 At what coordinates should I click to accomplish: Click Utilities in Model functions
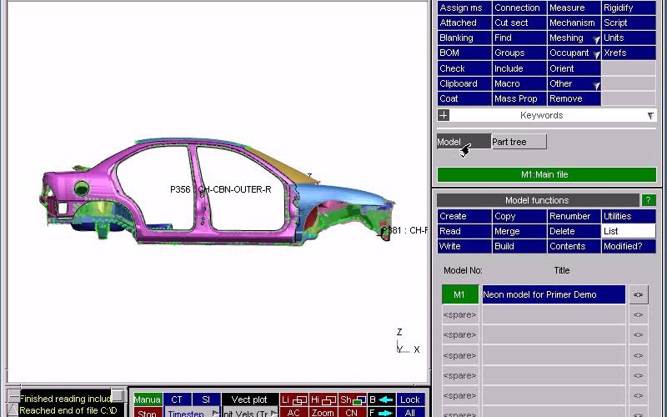629,216
